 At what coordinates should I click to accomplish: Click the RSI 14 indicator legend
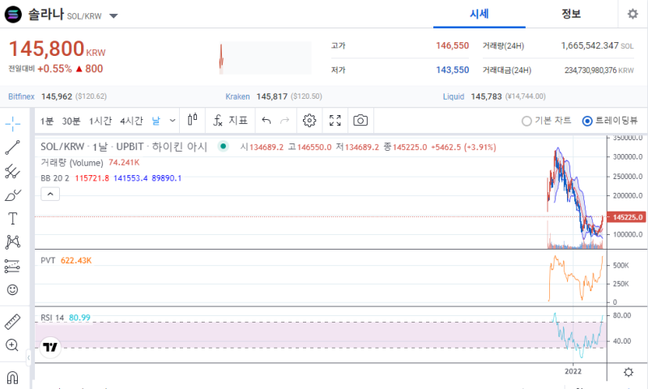tap(53, 318)
